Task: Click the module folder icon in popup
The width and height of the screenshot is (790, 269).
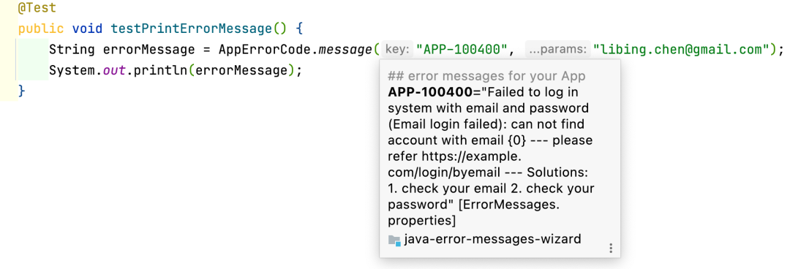Action: point(394,240)
